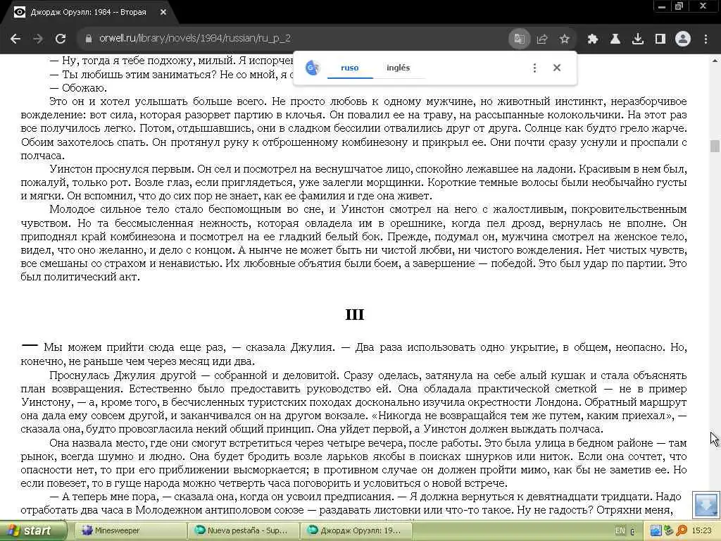The height and width of the screenshot is (541, 721).
Task: Open the profile avatar menu
Action: [683, 39]
